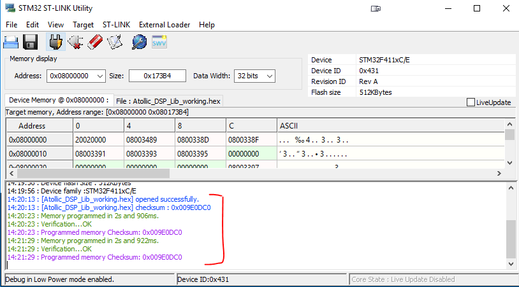
Task: Click memory table scroll-down arrow
Action: click(509, 163)
